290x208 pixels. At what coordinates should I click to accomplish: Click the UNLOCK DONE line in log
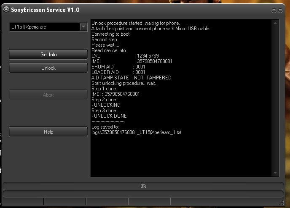(110, 116)
